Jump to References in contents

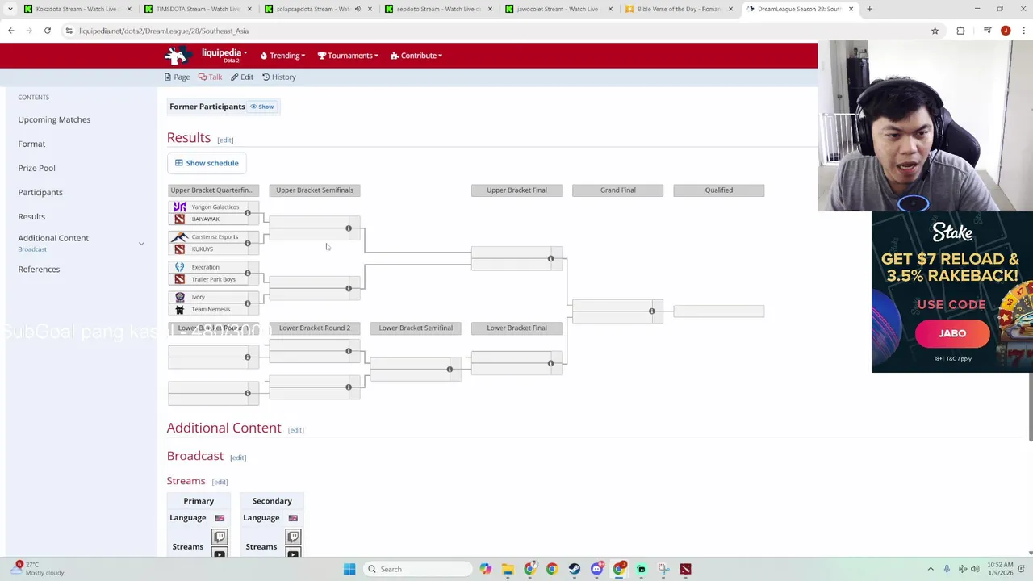pyautogui.click(x=39, y=269)
